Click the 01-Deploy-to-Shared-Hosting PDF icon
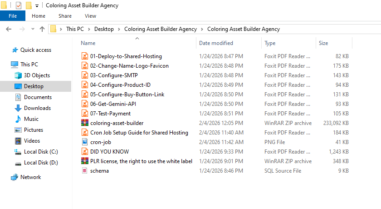Screen dimensions: 381x209 click(84, 56)
